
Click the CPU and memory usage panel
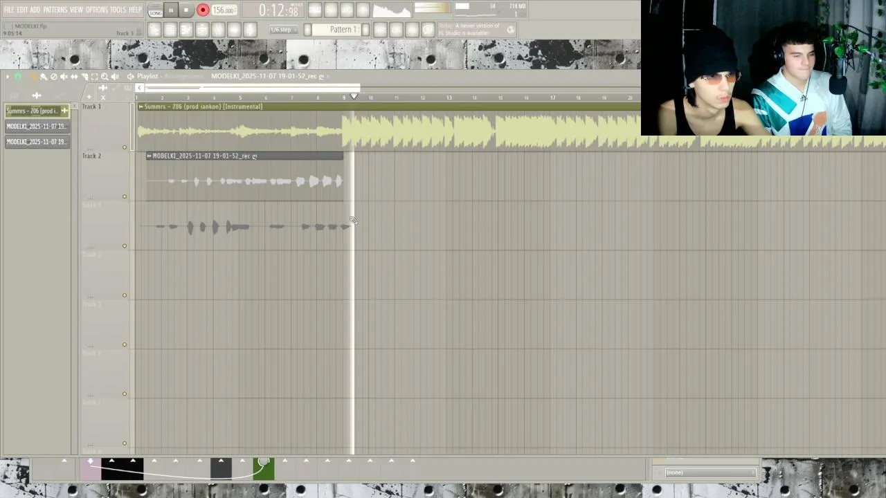point(490,9)
